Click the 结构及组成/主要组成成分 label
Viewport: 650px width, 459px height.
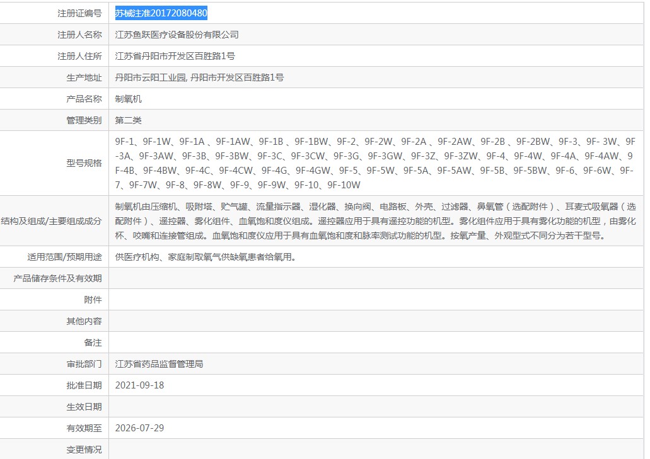pos(52,221)
